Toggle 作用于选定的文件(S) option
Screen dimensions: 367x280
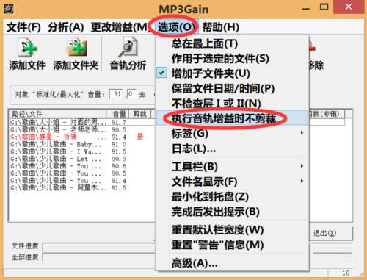point(232,59)
